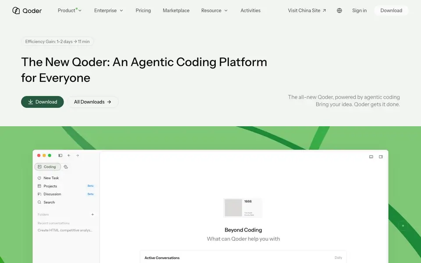Navigate back with the left arrow
This screenshot has height=263, width=421.
(69, 155)
